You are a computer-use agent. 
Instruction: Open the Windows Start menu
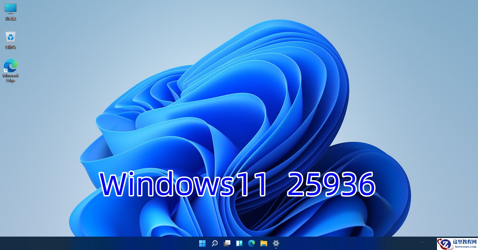pyautogui.click(x=202, y=243)
